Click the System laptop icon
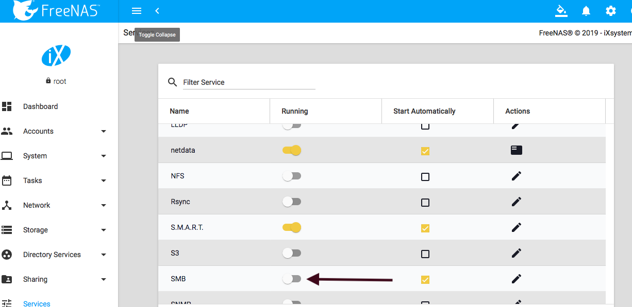The image size is (632, 307). point(7,156)
